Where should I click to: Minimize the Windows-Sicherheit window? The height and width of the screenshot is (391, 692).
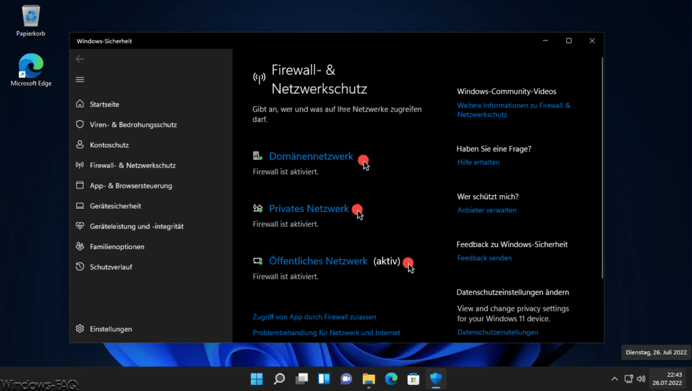[x=545, y=41]
